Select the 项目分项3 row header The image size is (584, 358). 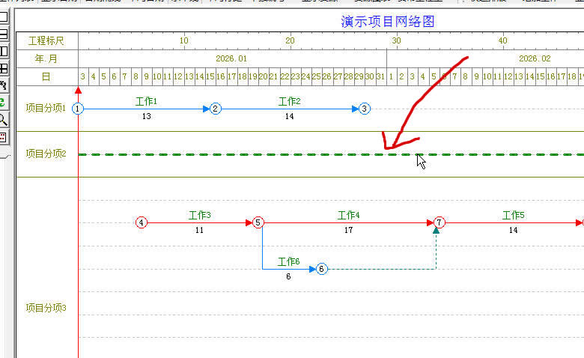(46, 307)
